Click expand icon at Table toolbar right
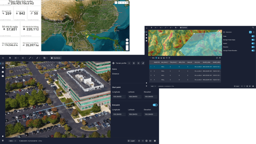The image size is (256, 144). [x=217, y=58]
